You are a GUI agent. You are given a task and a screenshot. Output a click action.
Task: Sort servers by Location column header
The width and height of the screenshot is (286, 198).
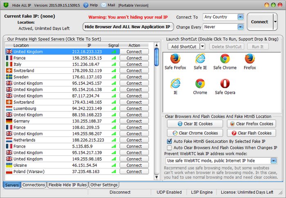tap(21, 46)
